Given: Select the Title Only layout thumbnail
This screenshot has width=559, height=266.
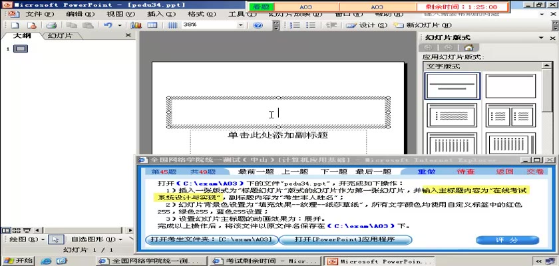Looking at the screenshot, I should 510,86.
